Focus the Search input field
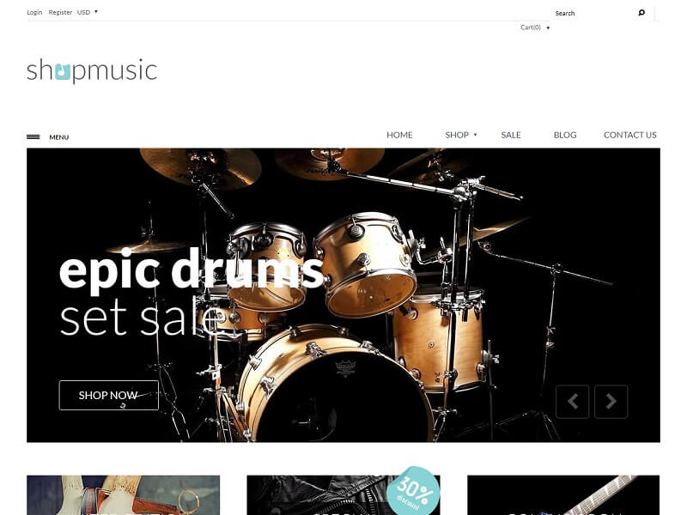 (593, 13)
